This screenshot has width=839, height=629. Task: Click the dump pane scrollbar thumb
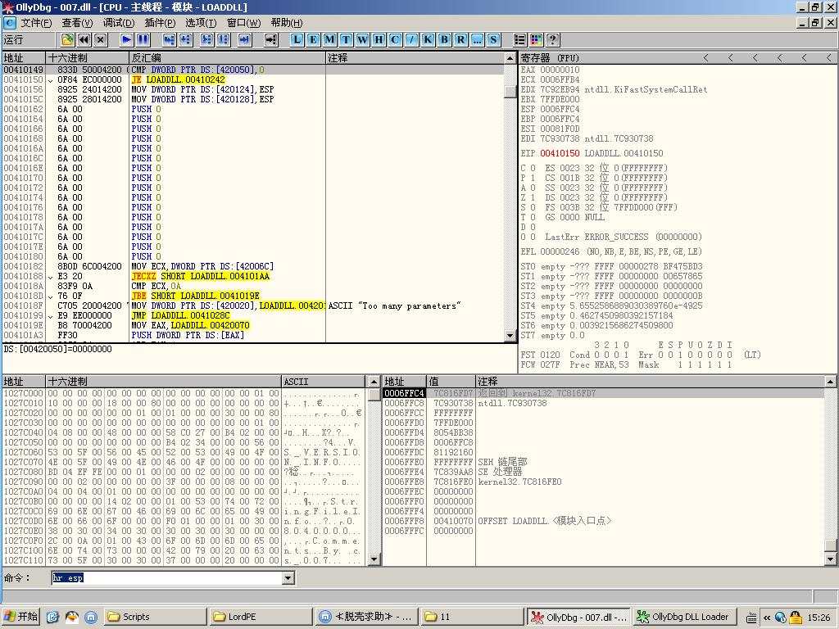(x=374, y=395)
